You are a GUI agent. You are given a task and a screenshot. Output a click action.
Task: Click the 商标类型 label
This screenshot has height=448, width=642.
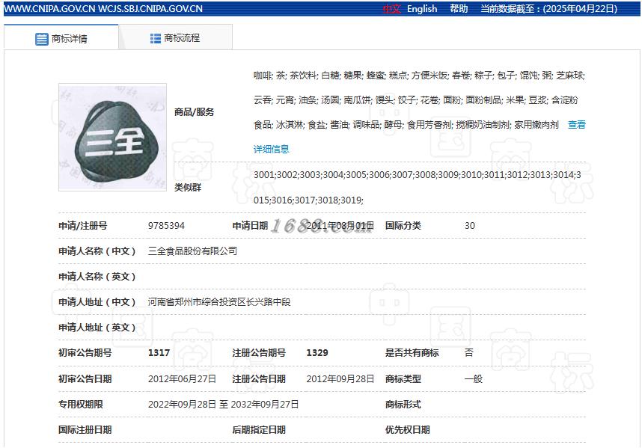[403, 379]
